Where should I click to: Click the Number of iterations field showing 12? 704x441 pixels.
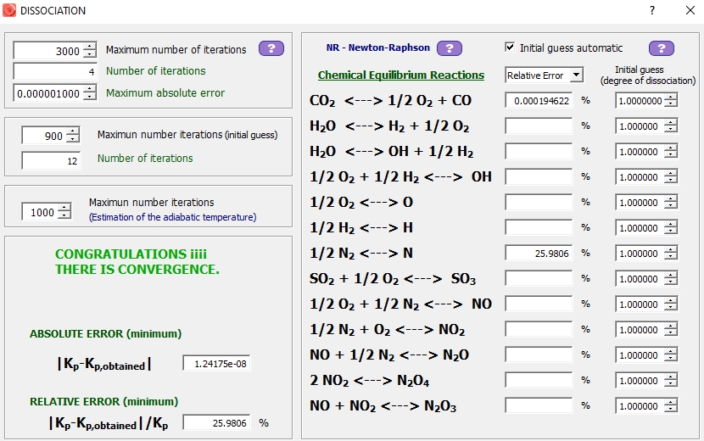coord(51,159)
